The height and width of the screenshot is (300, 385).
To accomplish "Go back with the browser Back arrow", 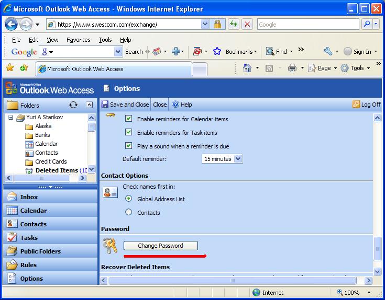I will [11, 25].
